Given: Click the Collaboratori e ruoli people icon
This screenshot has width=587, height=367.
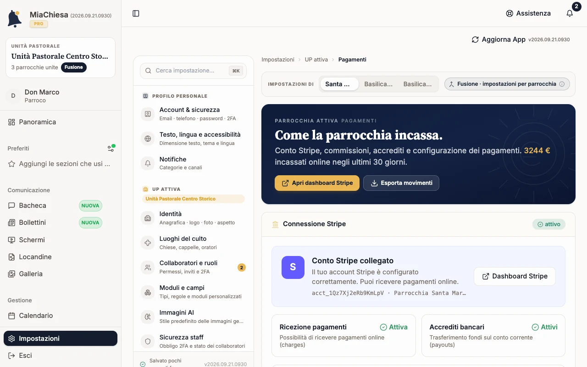Looking at the screenshot, I should click(148, 267).
